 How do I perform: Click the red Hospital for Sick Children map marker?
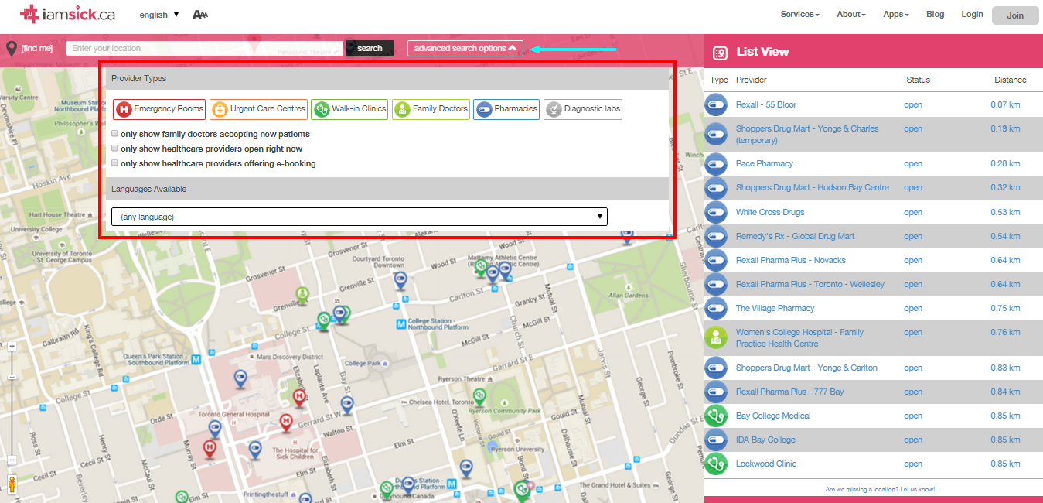286,422
